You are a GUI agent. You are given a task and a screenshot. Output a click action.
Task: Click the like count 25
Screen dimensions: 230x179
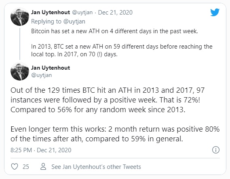pos(26,167)
